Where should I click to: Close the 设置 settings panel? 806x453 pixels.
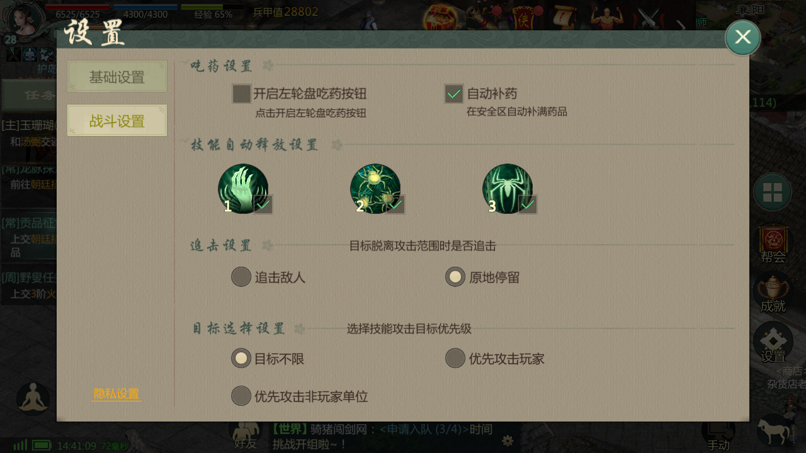[742, 38]
